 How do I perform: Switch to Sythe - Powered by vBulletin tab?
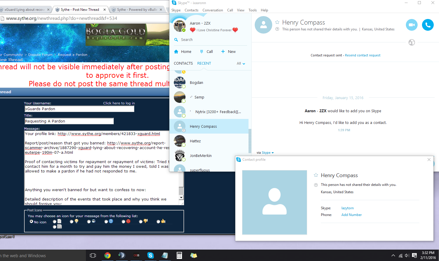137,10
